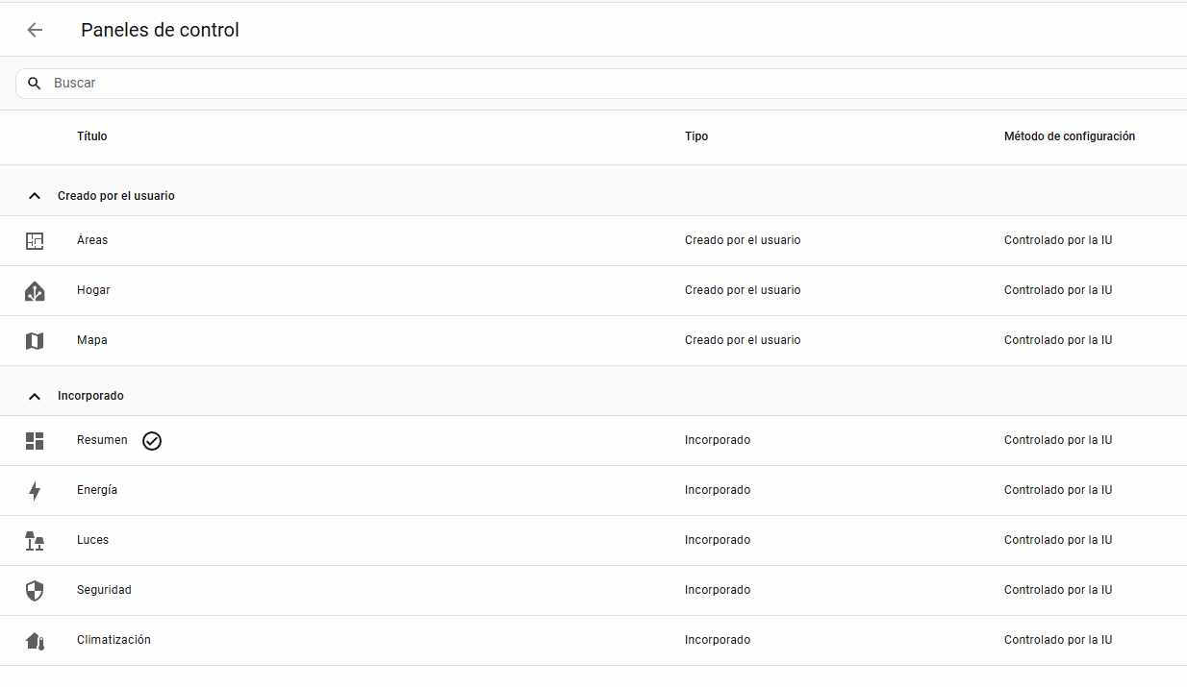Click the Seguridad shield icon
This screenshot has width=1187, height=687.
tap(35, 591)
